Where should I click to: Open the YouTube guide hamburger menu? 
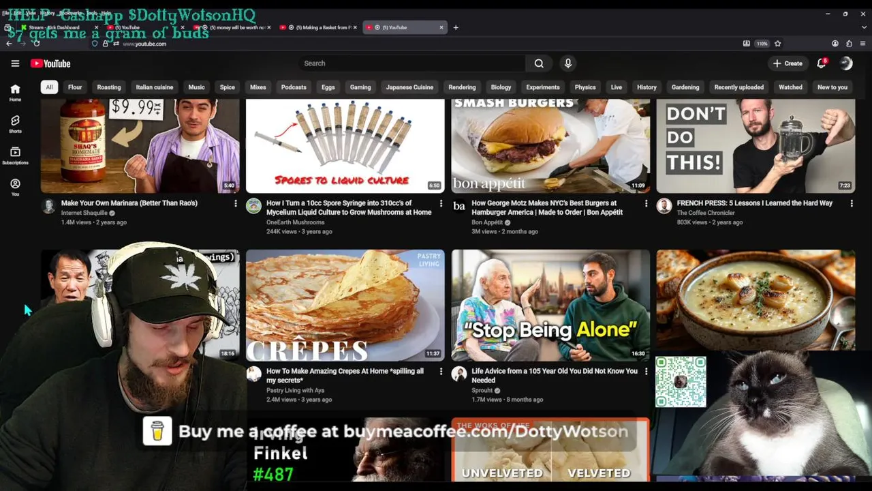(15, 63)
